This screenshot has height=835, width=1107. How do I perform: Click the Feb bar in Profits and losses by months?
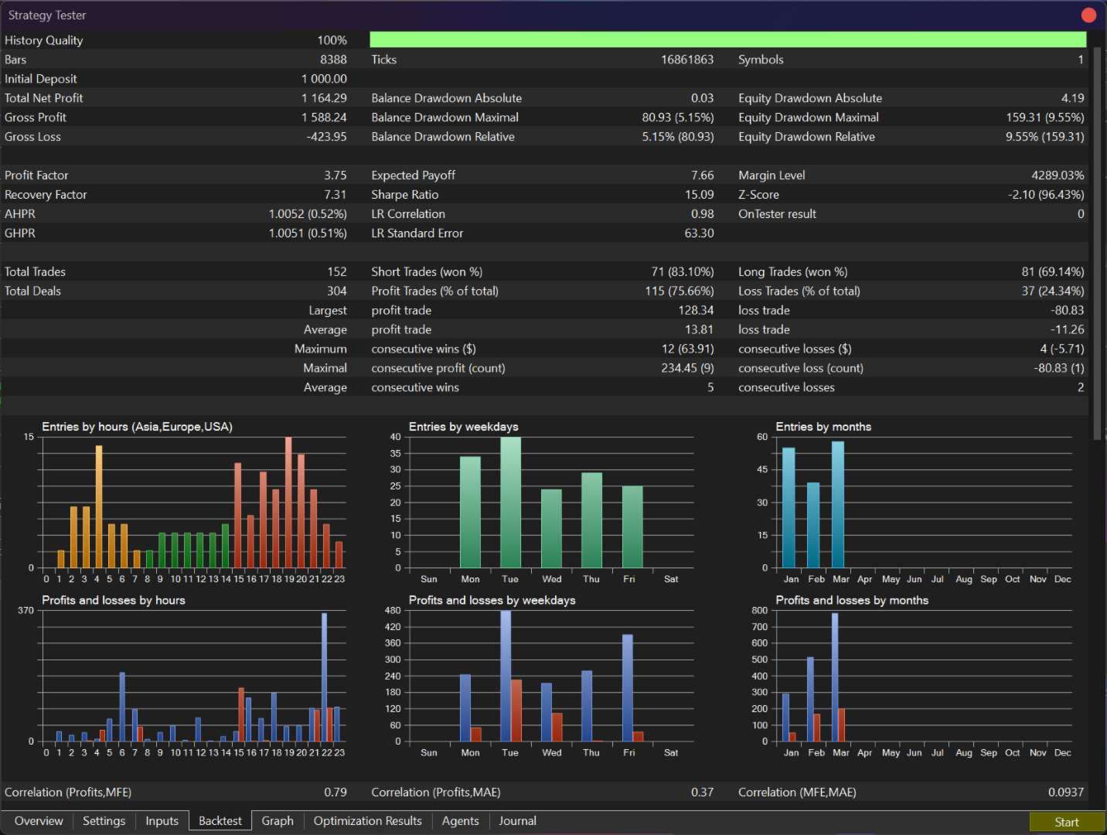(x=810, y=700)
